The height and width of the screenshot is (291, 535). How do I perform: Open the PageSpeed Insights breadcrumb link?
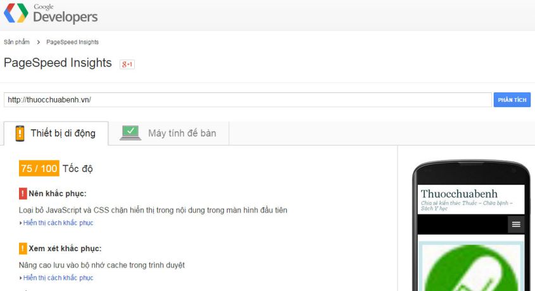[72, 42]
